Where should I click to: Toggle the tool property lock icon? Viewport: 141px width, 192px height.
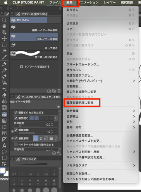[x=58, y=106]
